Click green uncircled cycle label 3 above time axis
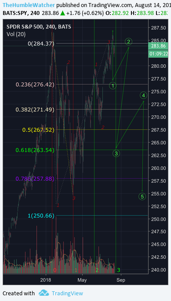The width and height of the screenshot is (171, 301). click(x=119, y=270)
